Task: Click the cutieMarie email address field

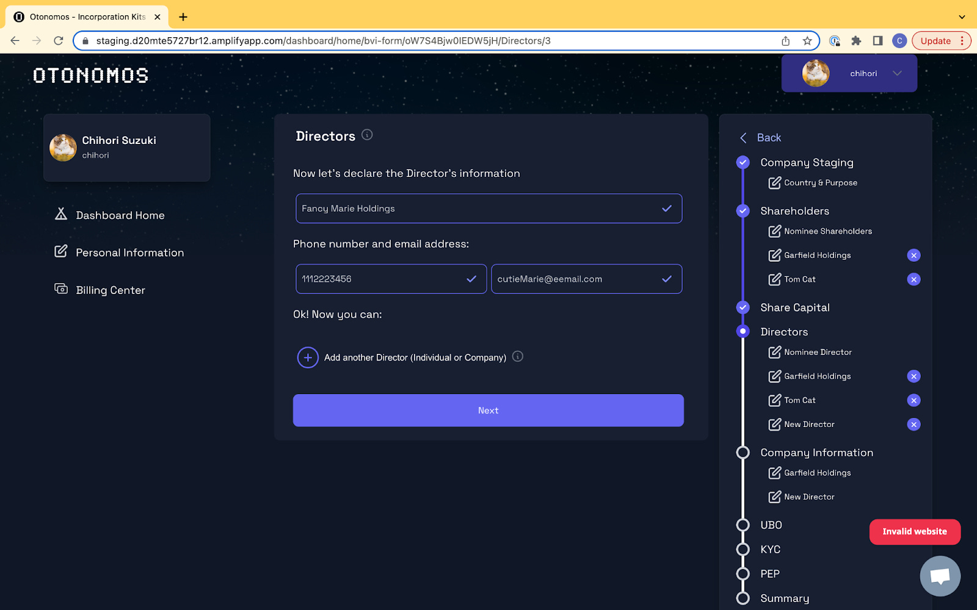Action: click(586, 279)
